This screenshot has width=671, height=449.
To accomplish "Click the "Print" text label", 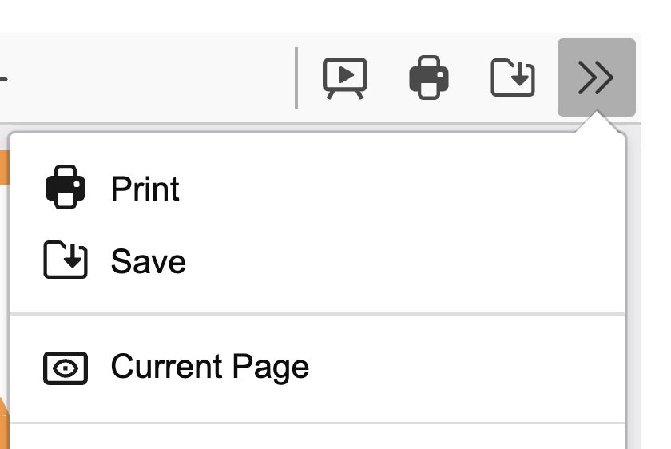I will pyautogui.click(x=145, y=189).
